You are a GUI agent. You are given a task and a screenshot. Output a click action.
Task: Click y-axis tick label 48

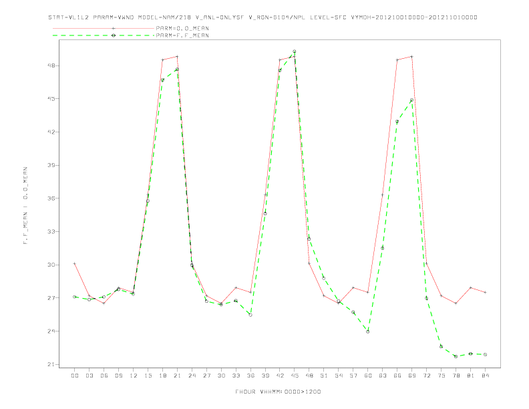[51, 65]
